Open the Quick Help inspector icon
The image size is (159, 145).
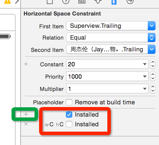66,1
